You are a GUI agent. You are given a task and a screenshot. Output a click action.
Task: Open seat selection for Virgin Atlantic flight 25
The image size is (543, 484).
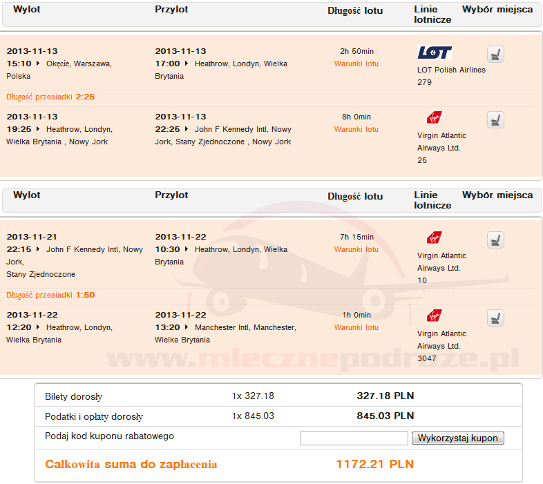495,120
